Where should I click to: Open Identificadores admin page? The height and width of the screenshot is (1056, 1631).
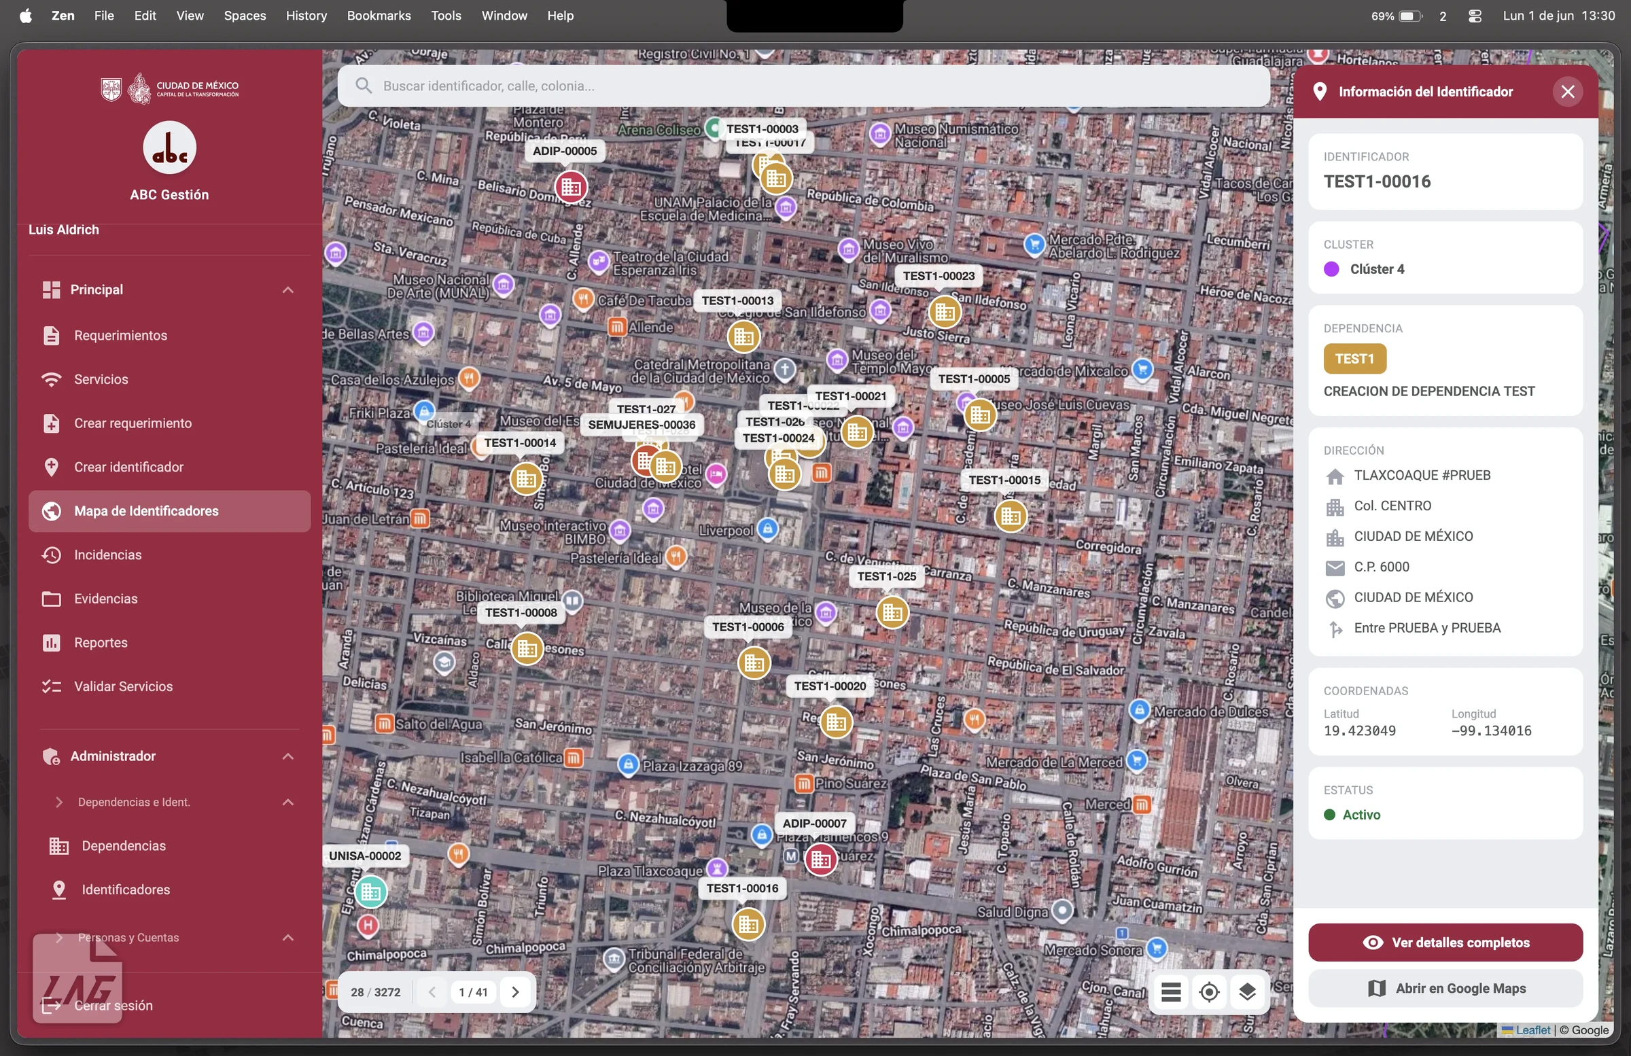(x=169, y=890)
